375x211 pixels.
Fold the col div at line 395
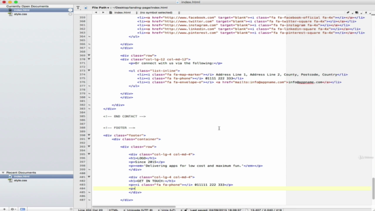(x=89, y=154)
